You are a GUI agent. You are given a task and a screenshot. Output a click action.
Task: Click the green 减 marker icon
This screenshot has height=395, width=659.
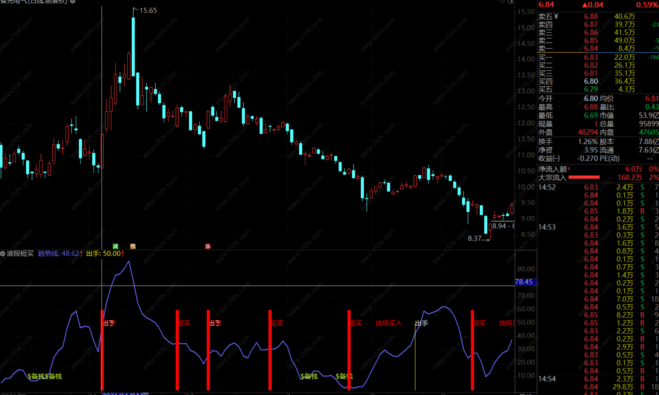[x=115, y=246]
